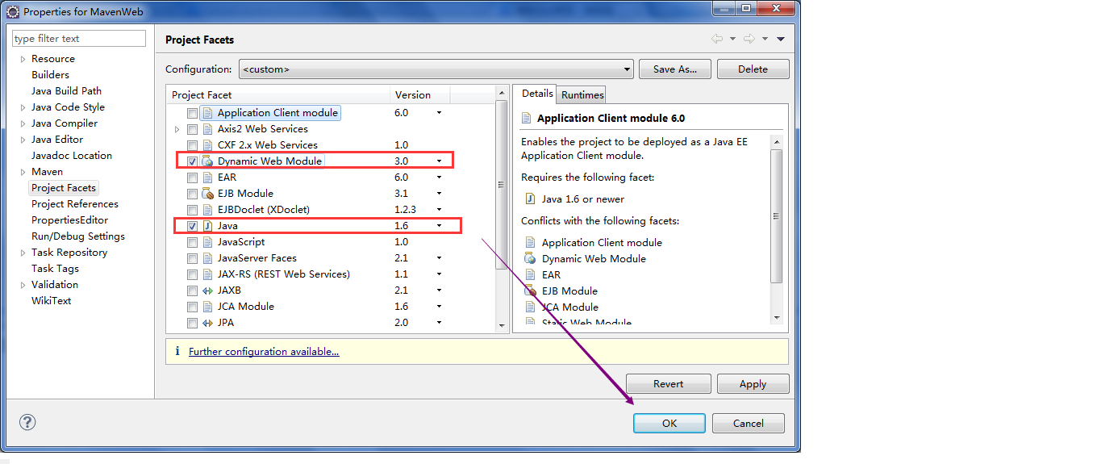Click Details Application Client module conflict icon
The image size is (1097, 464).
530,242
